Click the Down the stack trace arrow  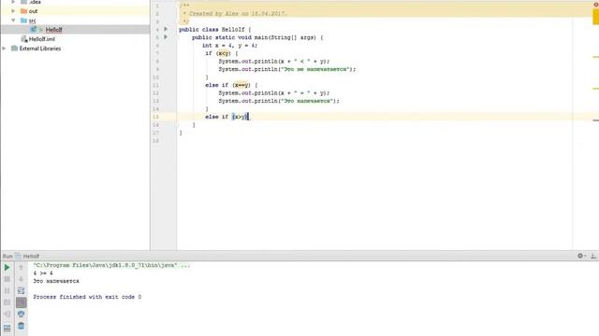coord(21,279)
